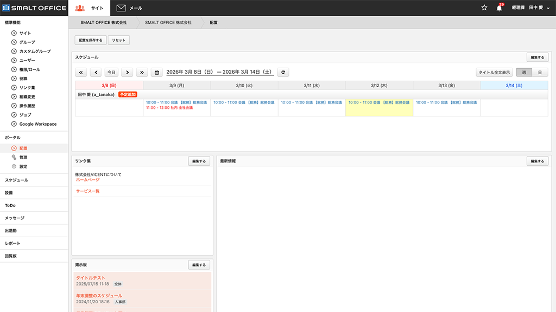
Task: Switch schedule to day (日) view
Action: coord(539,72)
